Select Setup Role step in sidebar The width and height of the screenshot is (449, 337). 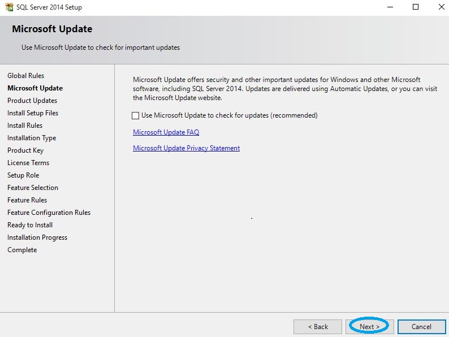coord(23,175)
